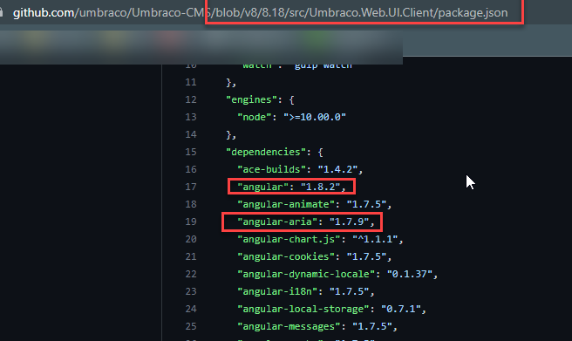Click the site lock icon in address bar
Image resolution: width=572 pixels, height=341 pixels.
coord(1,12)
